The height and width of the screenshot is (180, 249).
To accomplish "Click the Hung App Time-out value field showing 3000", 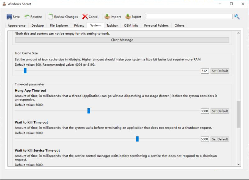I will (x=205, y=111).
